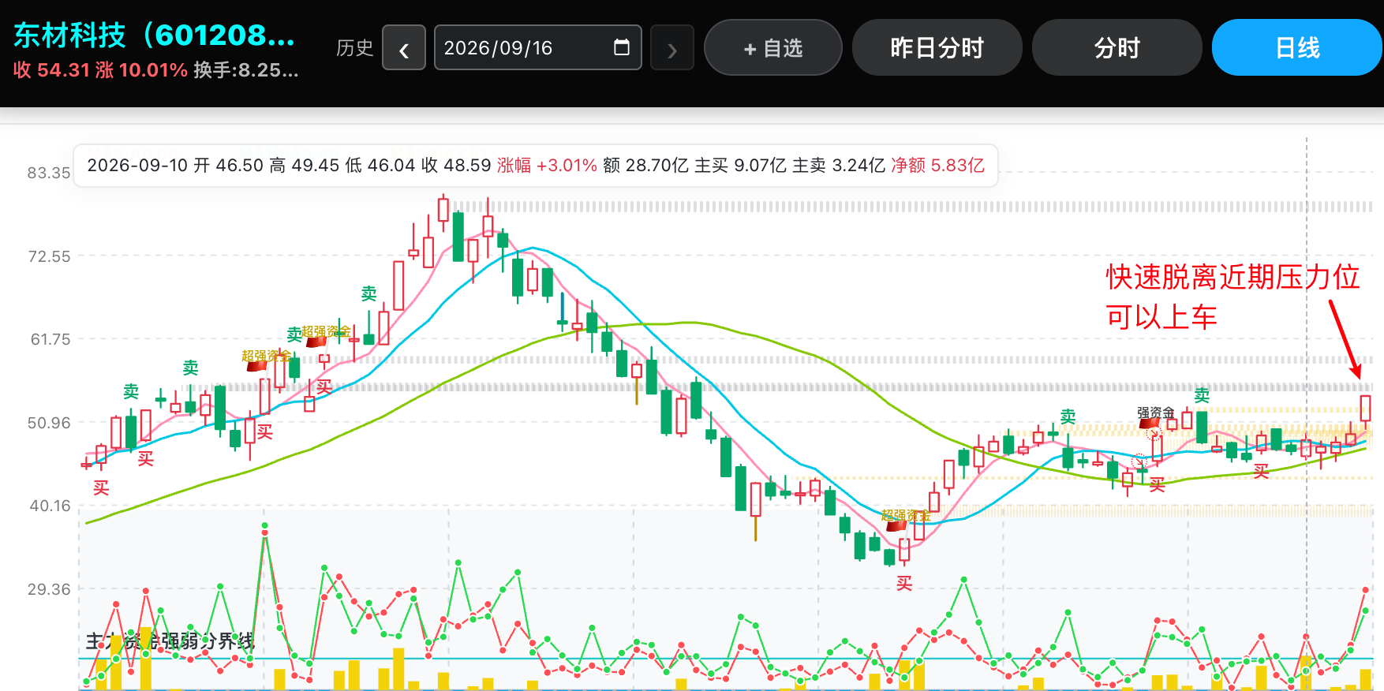
Task: Select the 日线 chart tab
Action: pos(1297,48)
